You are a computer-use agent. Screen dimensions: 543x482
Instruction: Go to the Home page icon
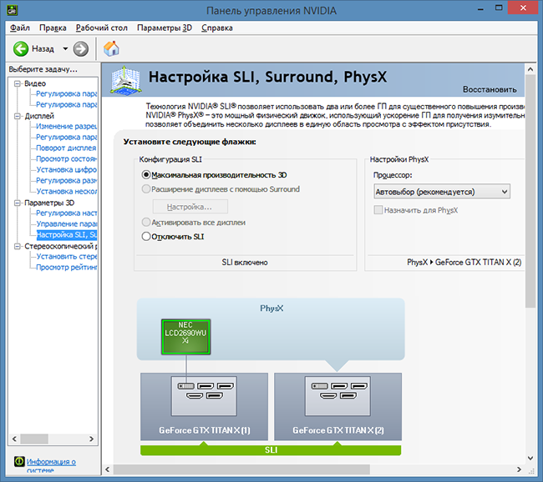pos(111,48)
